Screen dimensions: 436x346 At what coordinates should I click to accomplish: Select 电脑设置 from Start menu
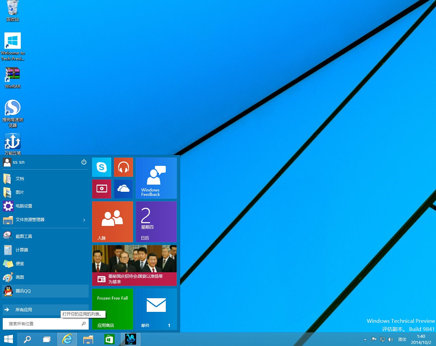tap(24, 206)
